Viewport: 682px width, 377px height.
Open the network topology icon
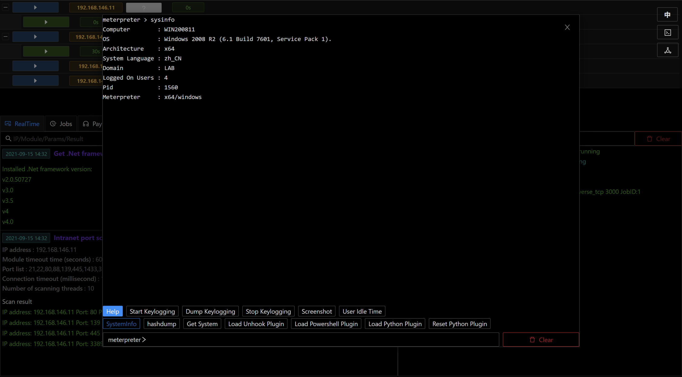point(667,50)
